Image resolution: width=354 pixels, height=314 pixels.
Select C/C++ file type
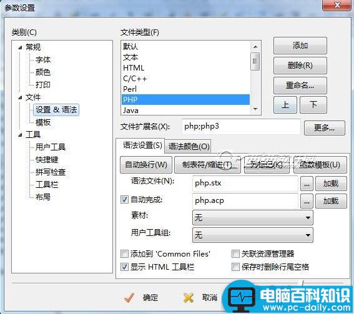[185, 79]
